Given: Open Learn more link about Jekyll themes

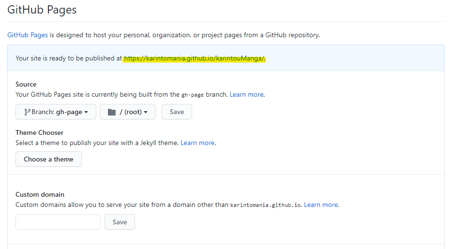Looking at the screenshot, I should [197, 143].
